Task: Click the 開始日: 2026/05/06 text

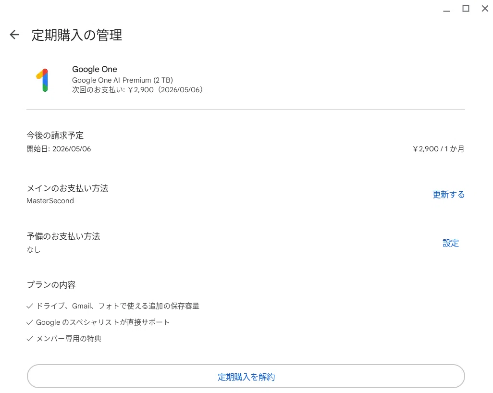Action: (59, 149)
